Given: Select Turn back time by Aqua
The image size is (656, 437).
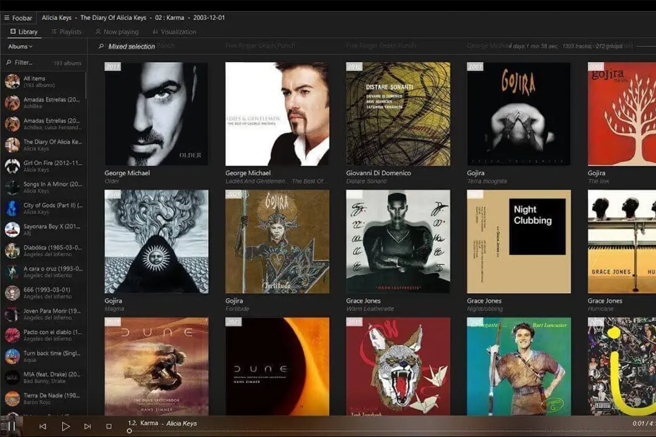Looking at the screenshot, I should (44, 356).
